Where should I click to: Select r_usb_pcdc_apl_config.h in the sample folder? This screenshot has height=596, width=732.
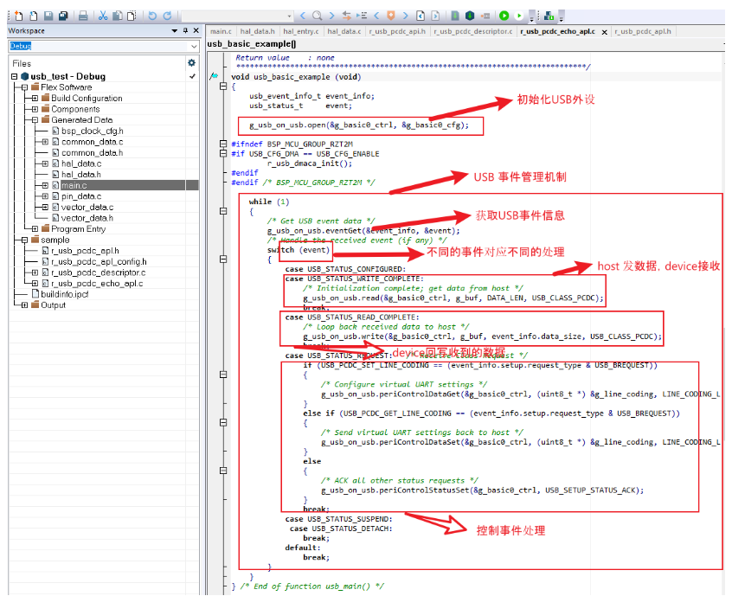tap(99, 261)
